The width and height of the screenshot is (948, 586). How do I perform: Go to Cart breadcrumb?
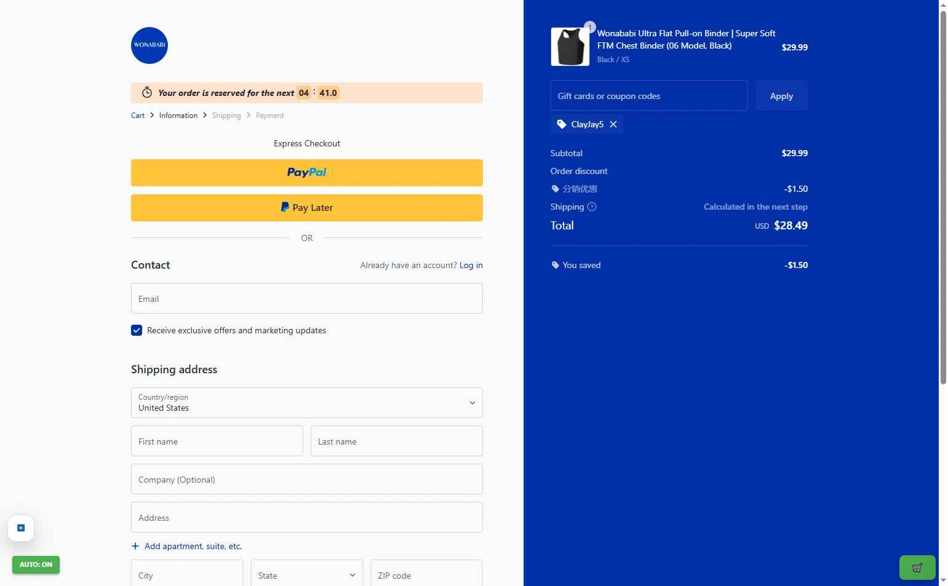[x=138, y=116]
